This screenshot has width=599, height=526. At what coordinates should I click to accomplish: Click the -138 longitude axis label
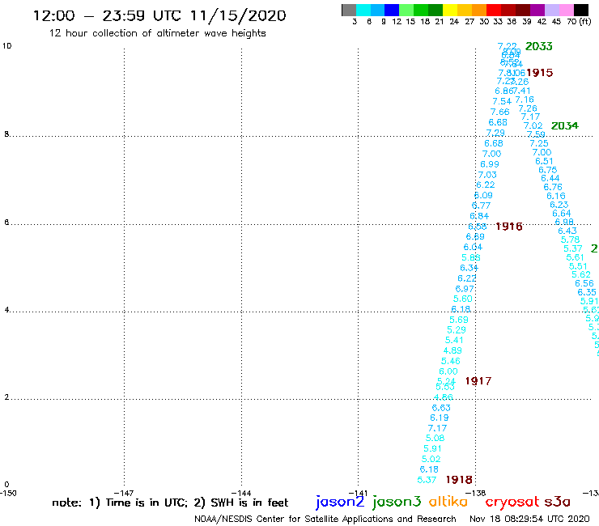click(475, 493)
